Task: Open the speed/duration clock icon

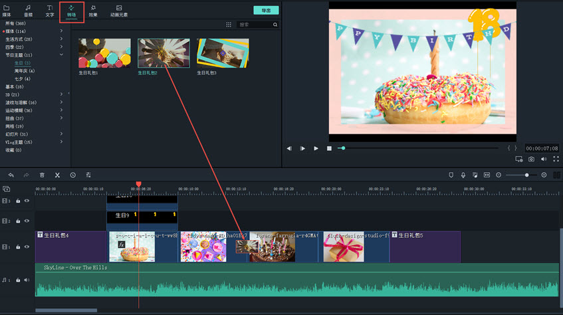Action: coord(73,175)
